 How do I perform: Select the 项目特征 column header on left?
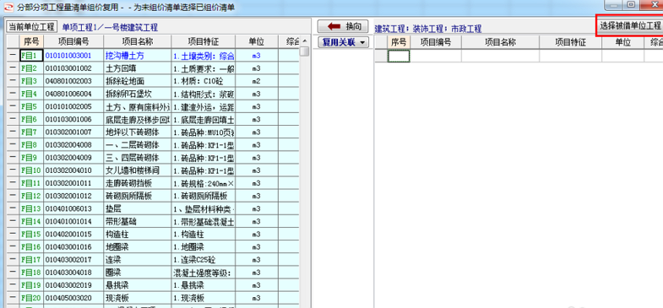tap(204, 42)
